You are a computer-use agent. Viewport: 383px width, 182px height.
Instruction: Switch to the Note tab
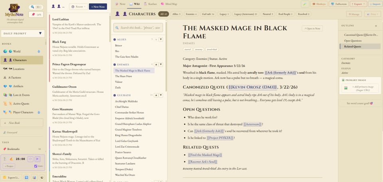120,4
